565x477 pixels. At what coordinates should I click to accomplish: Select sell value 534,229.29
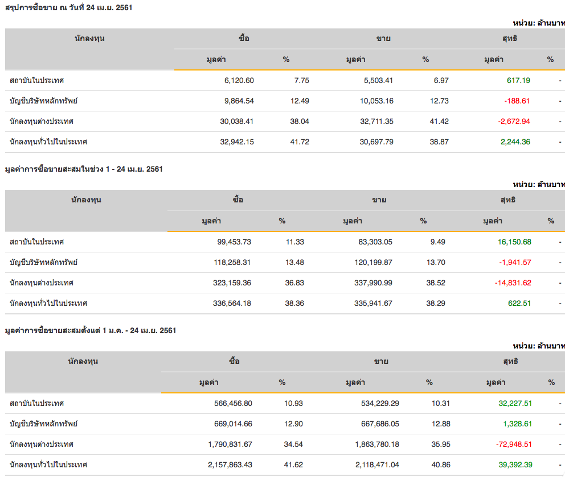[380, 404]
